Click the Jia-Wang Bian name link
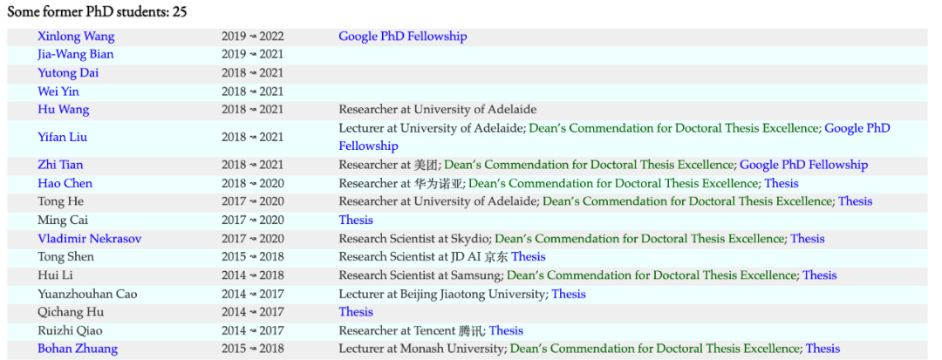942x360 pixels. pos(75,54)
